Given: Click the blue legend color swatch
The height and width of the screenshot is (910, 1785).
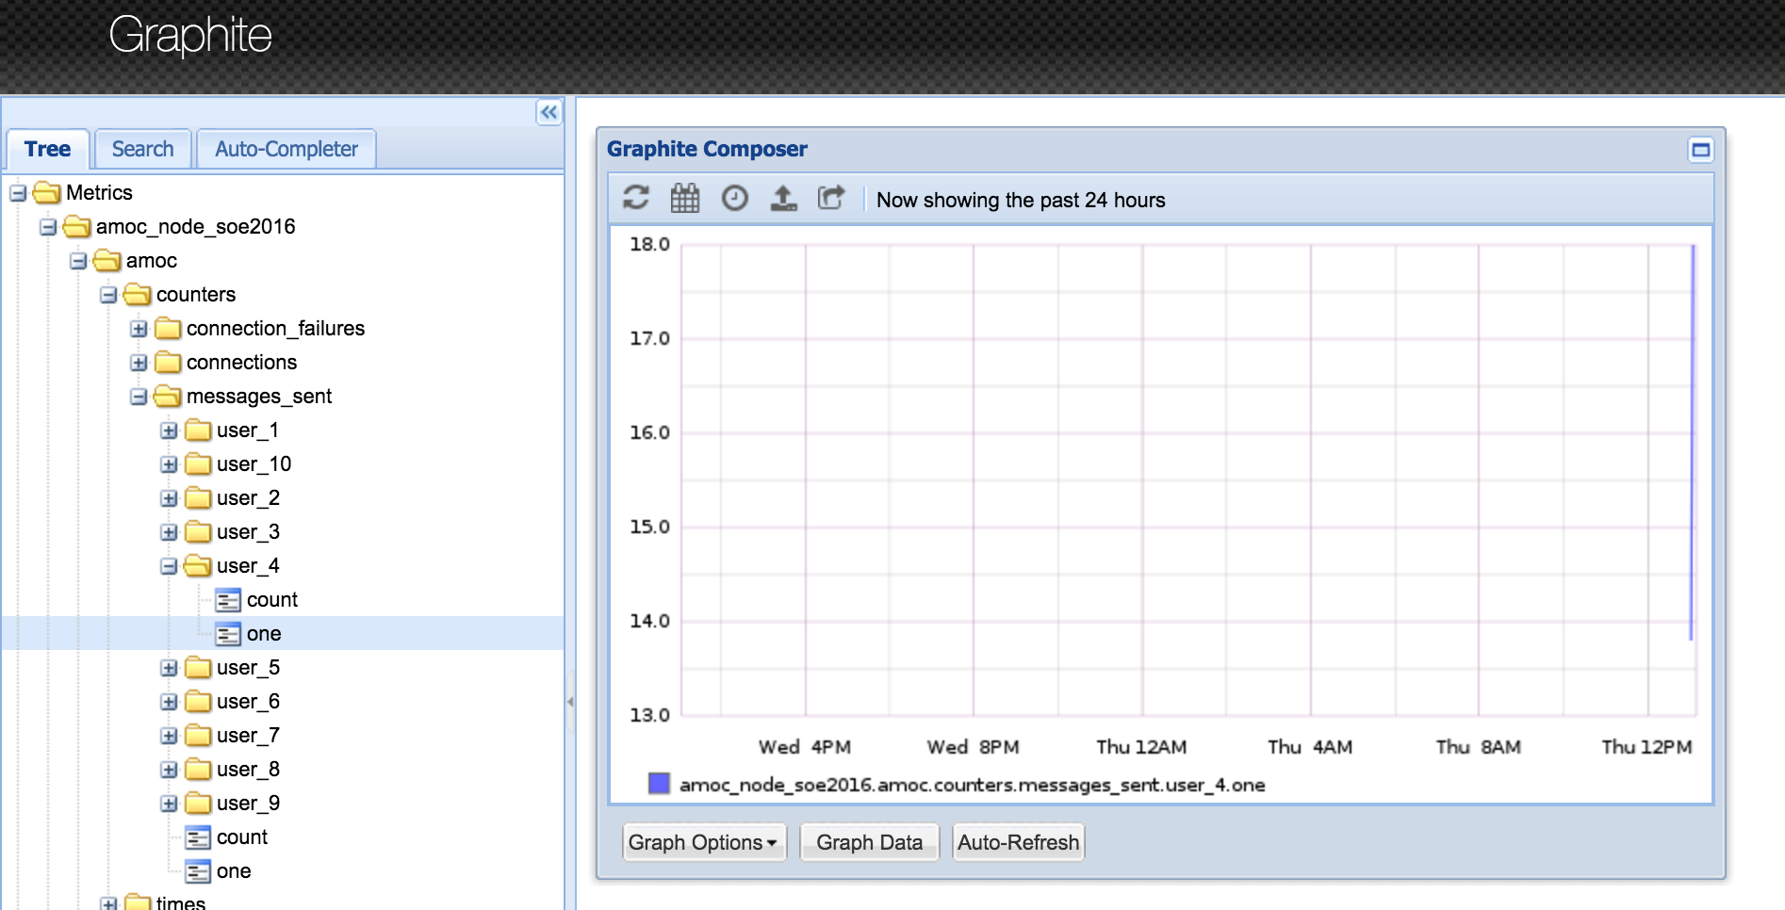Looking at the screenshot, I should [659, 784].
